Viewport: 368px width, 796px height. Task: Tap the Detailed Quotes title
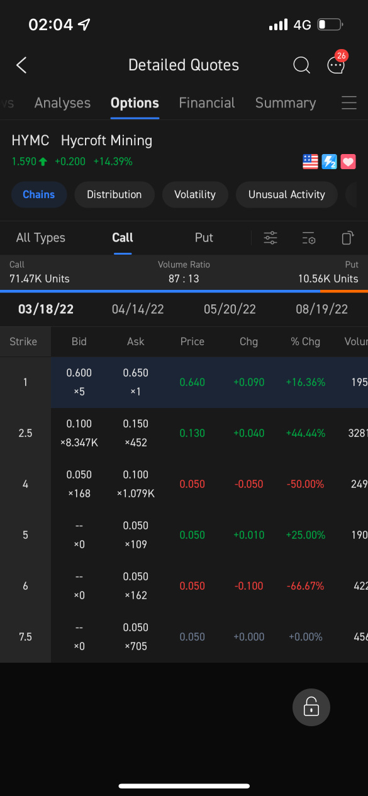pyautogui.click(x=184, y=65)
